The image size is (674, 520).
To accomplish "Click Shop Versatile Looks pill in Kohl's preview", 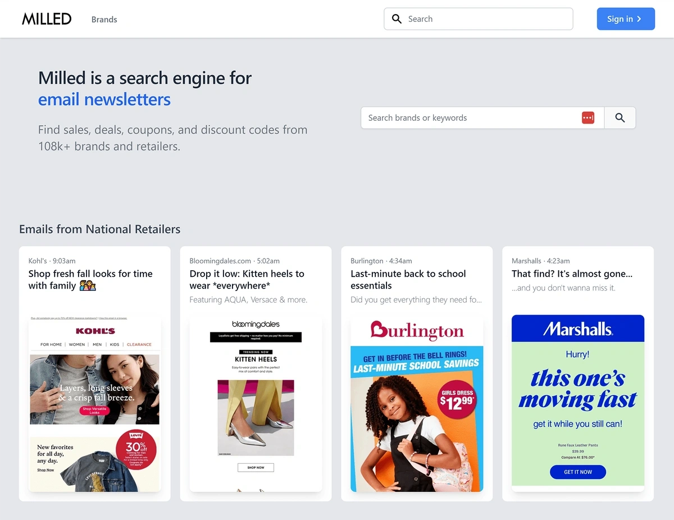I will (94, 410).
